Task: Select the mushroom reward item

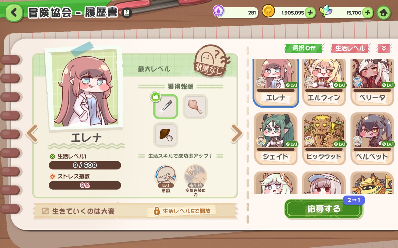Action: pyautogui.click(x=165, y=135)
